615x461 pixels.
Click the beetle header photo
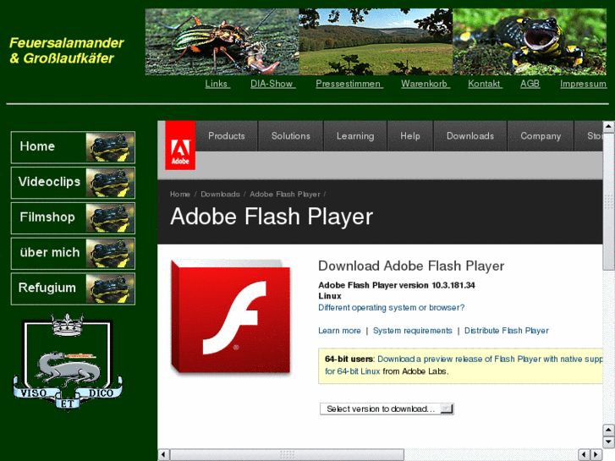(x=222, y=42)
